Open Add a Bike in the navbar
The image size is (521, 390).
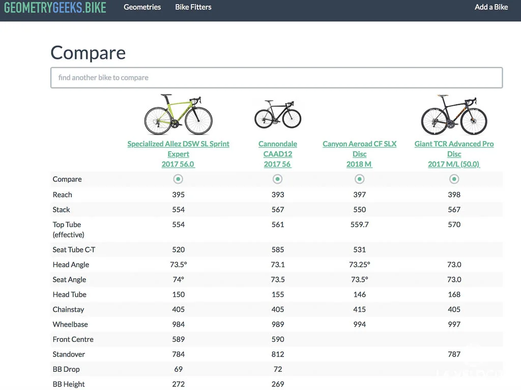point(491,7)
